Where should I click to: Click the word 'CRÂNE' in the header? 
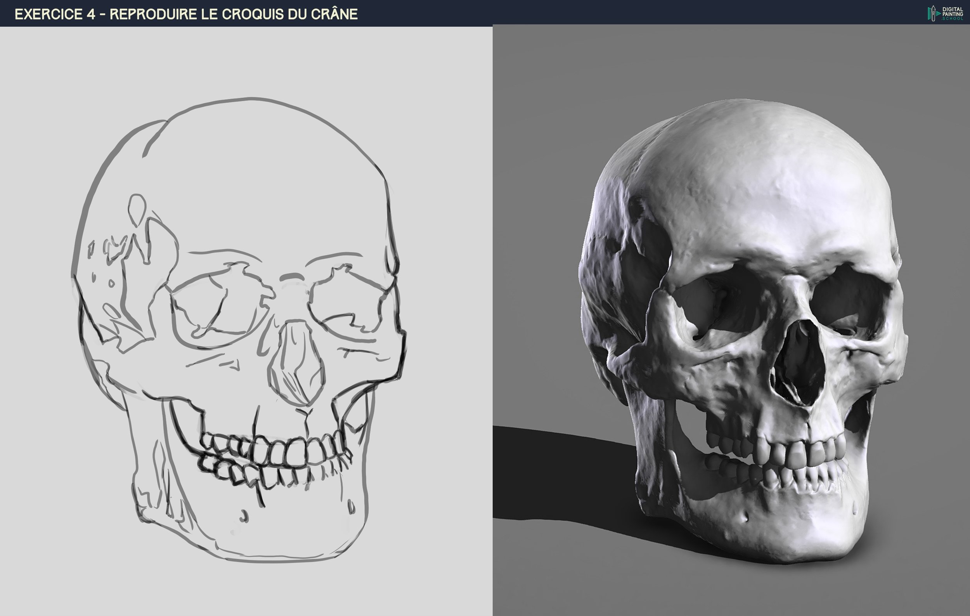pos(335,14)
